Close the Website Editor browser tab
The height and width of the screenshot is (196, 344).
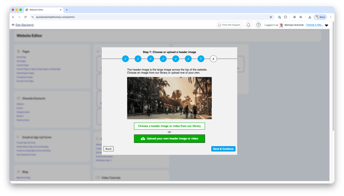[61, 10]
